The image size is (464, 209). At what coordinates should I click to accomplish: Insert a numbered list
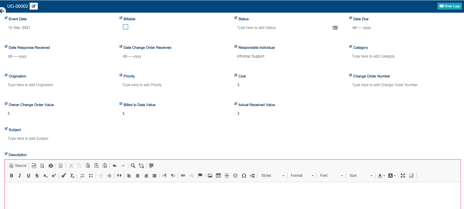[82, 176]
